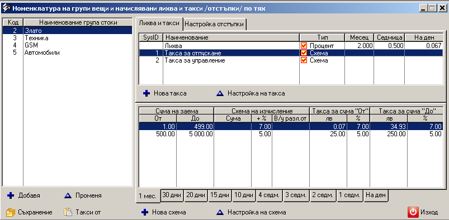Click the B/у разл.от column header
The width and height of the screenshot is (449, 220).
290,118
